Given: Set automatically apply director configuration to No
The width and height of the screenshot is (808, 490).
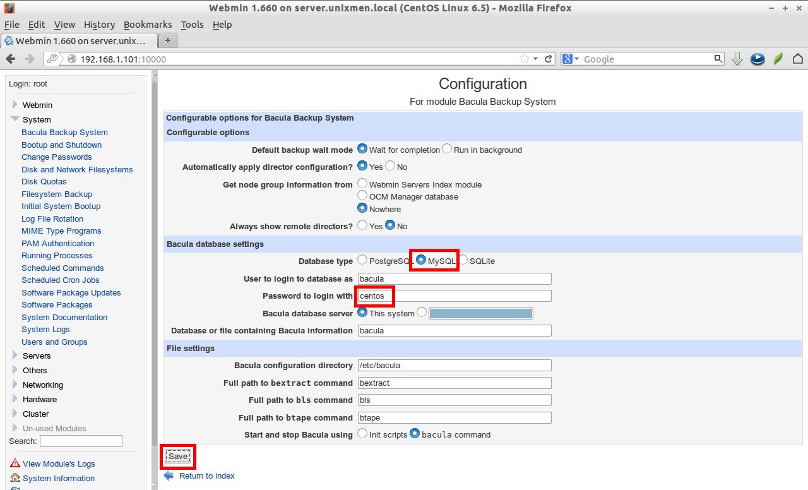Looking at the screenshot, I should click(x=390, y=166).
